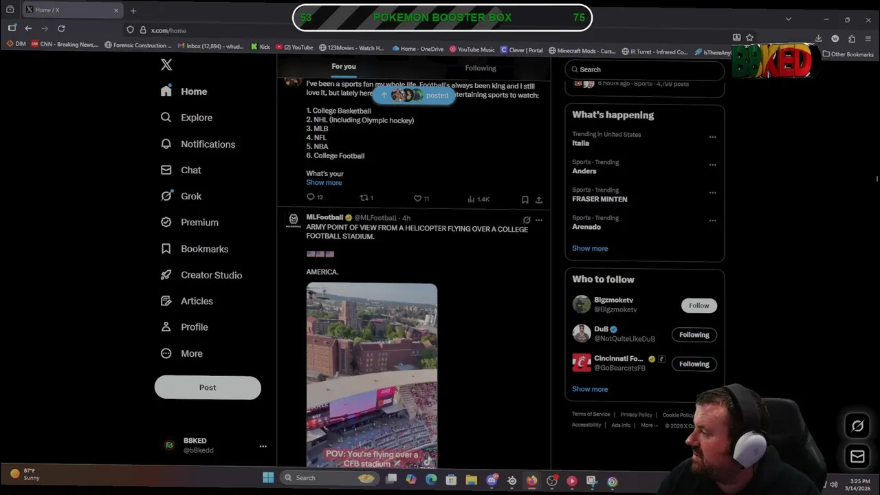Open Microsoft Edge from the taskbar
The height and width of the screenshot is (495, 880).
click(x=431, y=480)
